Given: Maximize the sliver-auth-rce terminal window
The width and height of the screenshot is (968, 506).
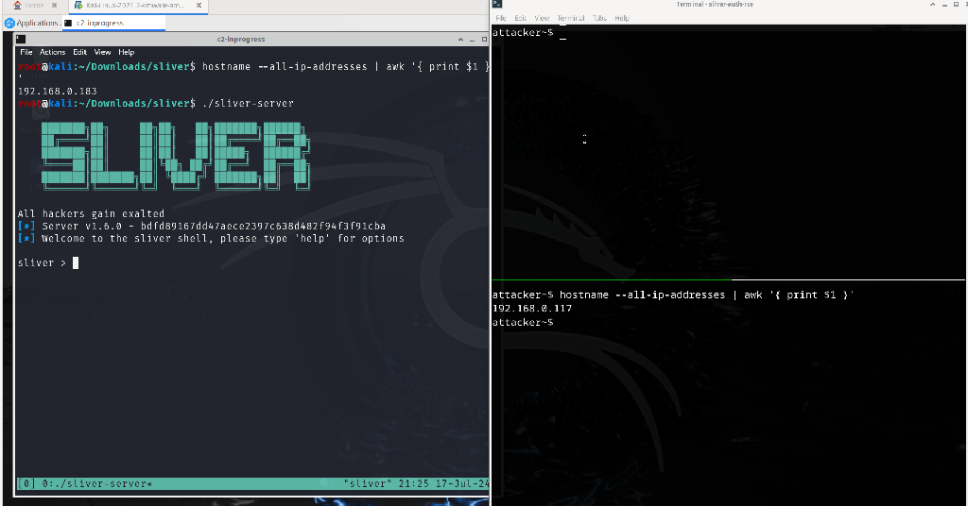Looking at the screenshot, I should click(x=956, y=5).
